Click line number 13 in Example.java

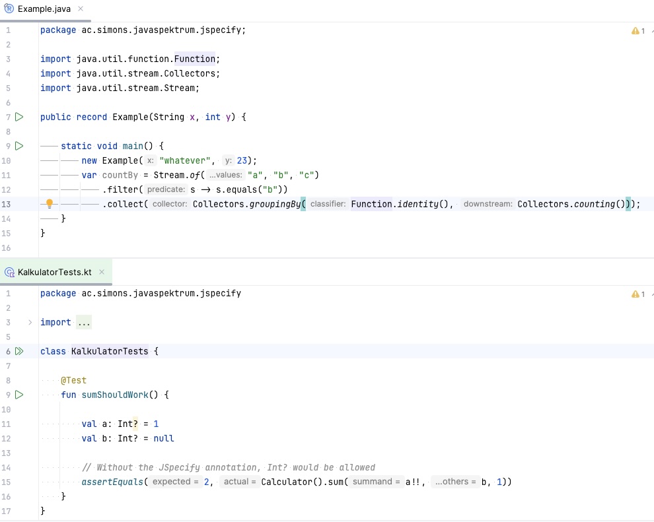coord(7,204)
